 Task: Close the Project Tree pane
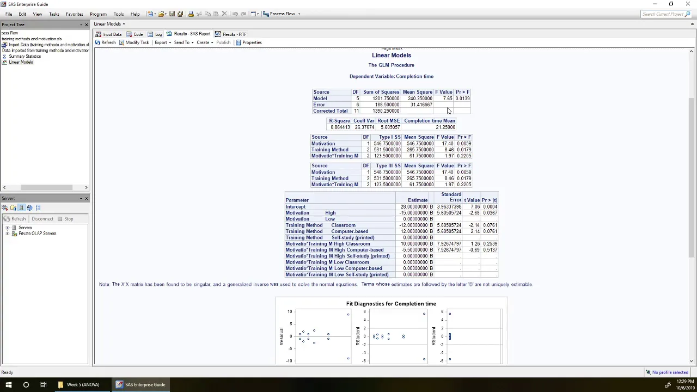pyautogui.click(x=86, y=24)
